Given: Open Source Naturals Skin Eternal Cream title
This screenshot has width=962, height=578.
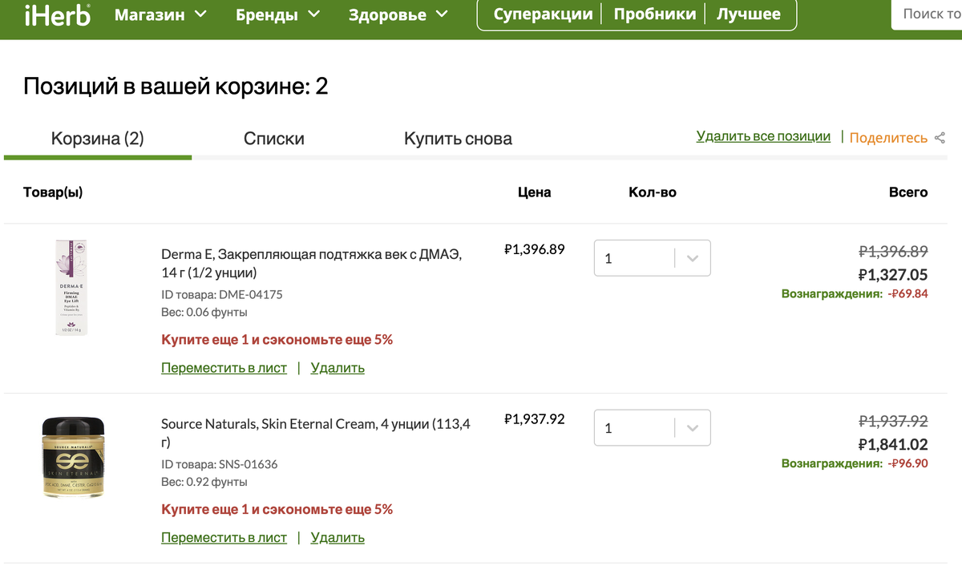Looking at the screenshot, I should click(x=316, y=433).
